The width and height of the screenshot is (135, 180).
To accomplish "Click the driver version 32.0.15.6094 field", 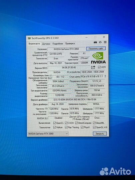I will pyautogui.click(x=75, y=100).
